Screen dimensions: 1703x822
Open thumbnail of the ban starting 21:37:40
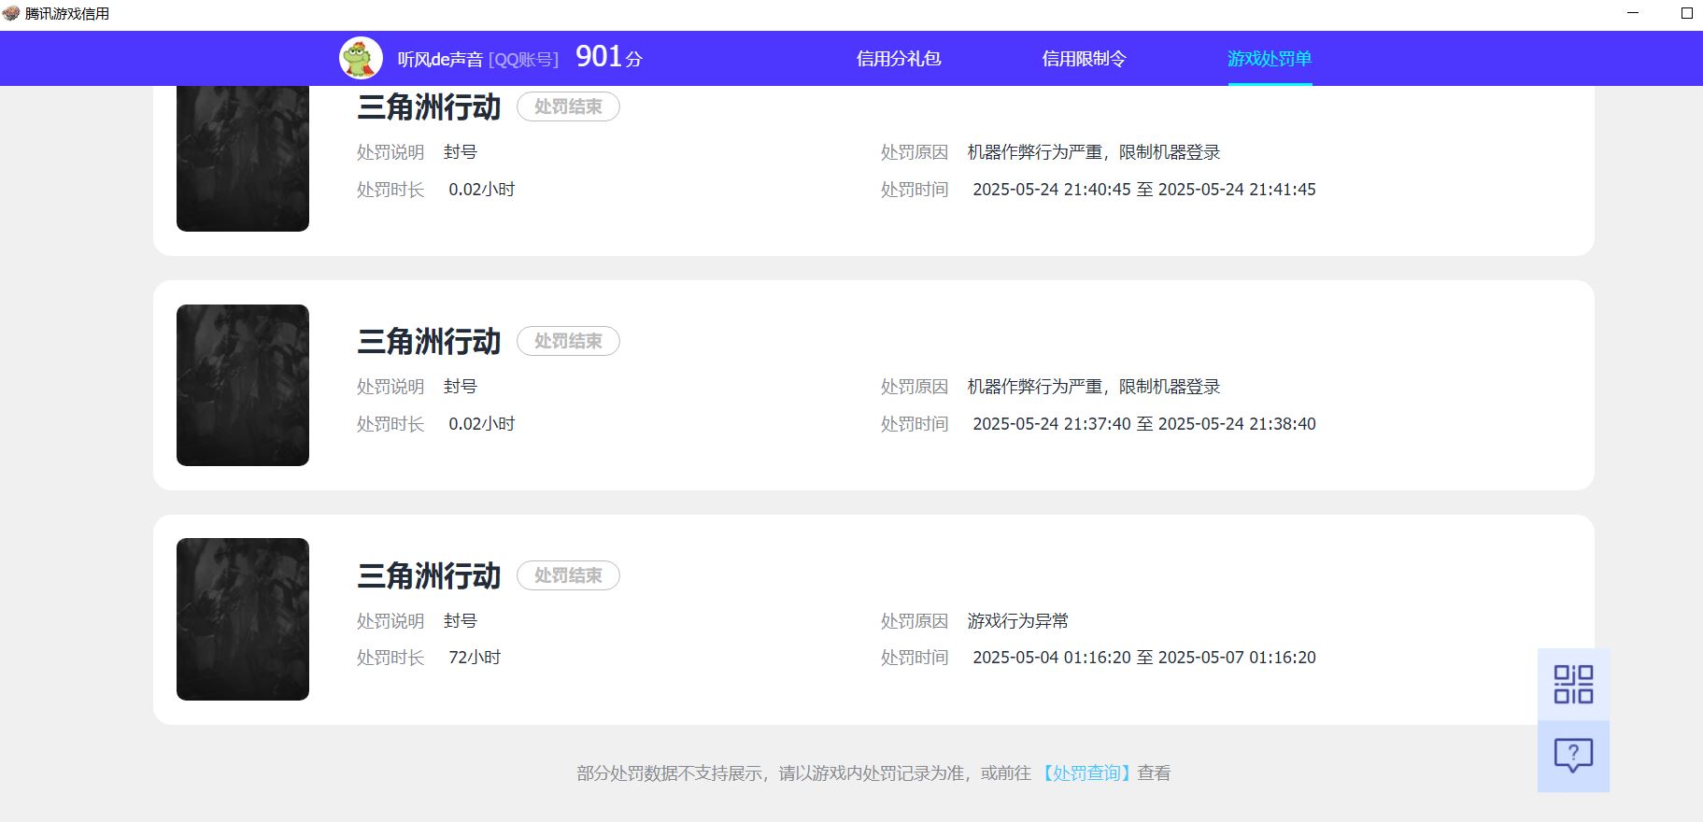[243, 385]
